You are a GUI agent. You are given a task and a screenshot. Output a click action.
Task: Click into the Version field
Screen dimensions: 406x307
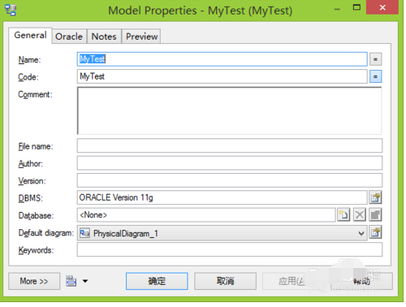(230, 180)
